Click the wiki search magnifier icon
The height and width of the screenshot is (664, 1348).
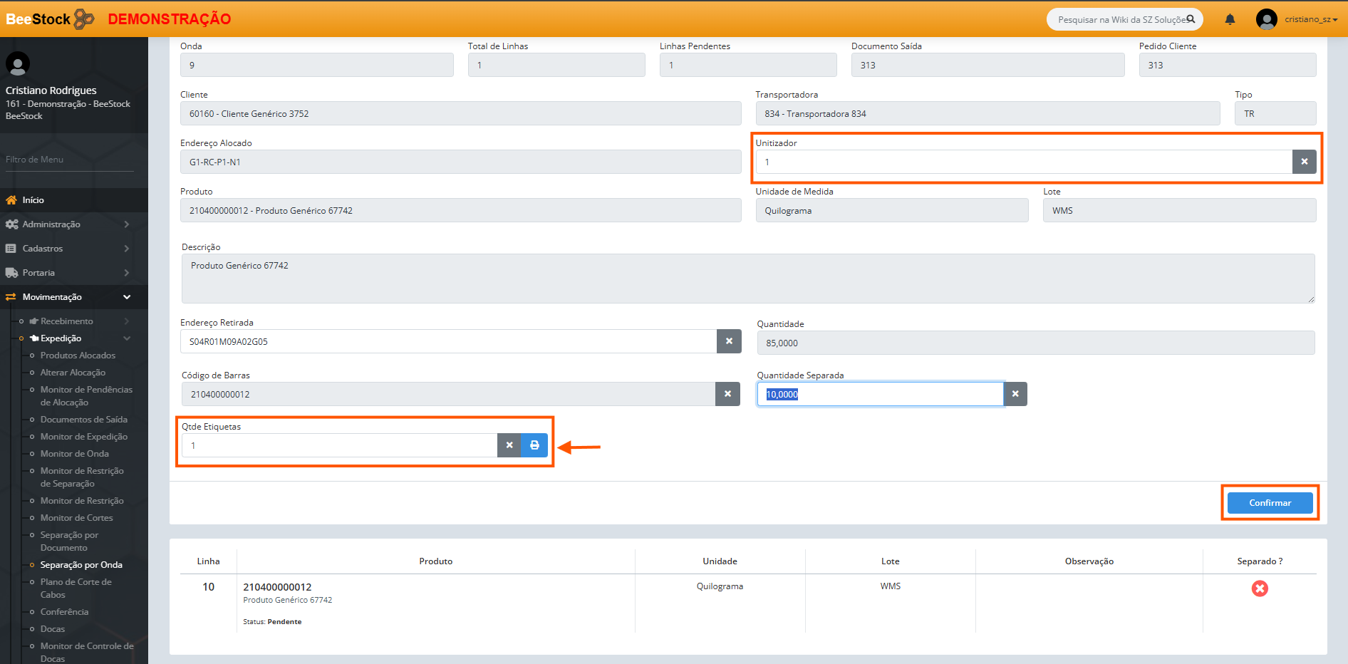[1191, 19]
